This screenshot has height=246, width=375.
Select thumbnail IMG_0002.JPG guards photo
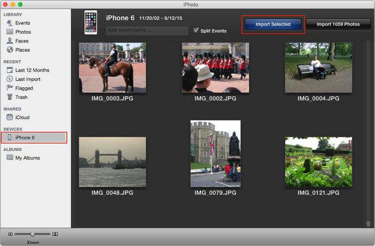pyautogui.click(x=215, y=68)
